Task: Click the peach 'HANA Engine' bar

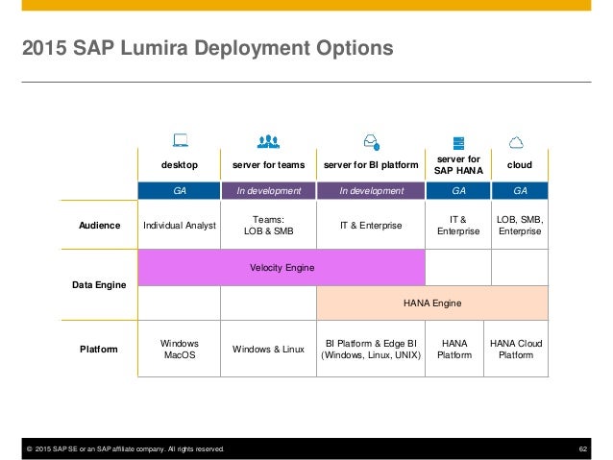Action: pos(432,303)
